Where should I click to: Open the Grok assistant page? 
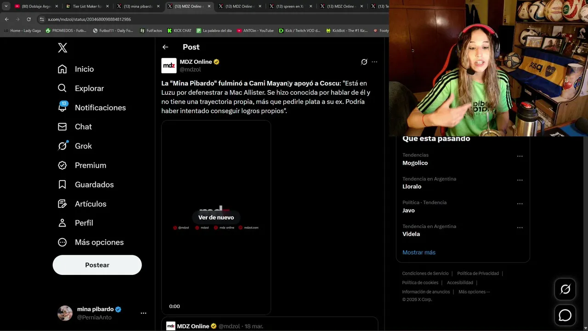click(74, 146)
